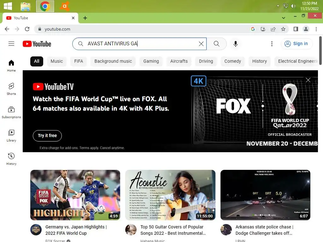
Task: Click the LRHN channel avatar
Action: click(x=226, y=229)
